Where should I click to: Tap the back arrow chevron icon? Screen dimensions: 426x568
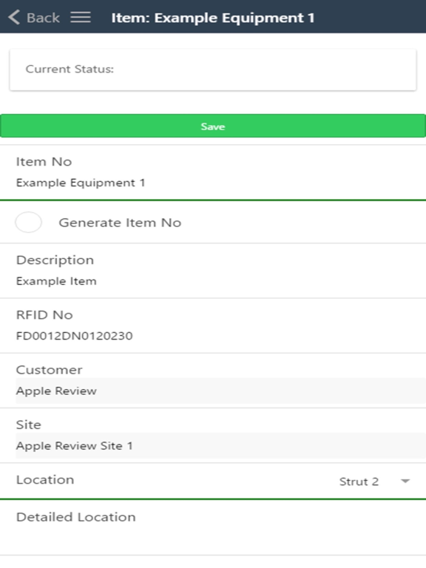click(14, 17)
